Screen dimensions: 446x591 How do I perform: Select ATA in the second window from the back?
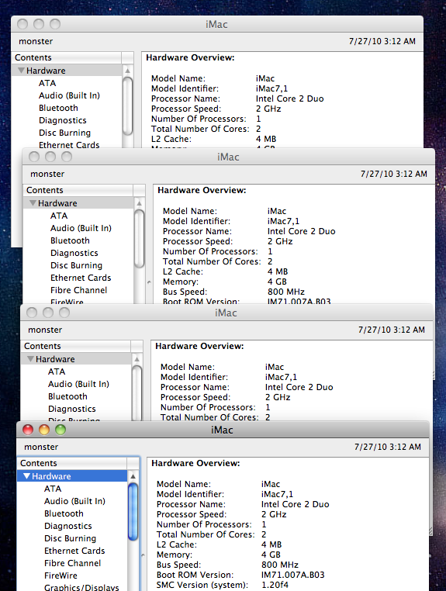pos(59,216)
